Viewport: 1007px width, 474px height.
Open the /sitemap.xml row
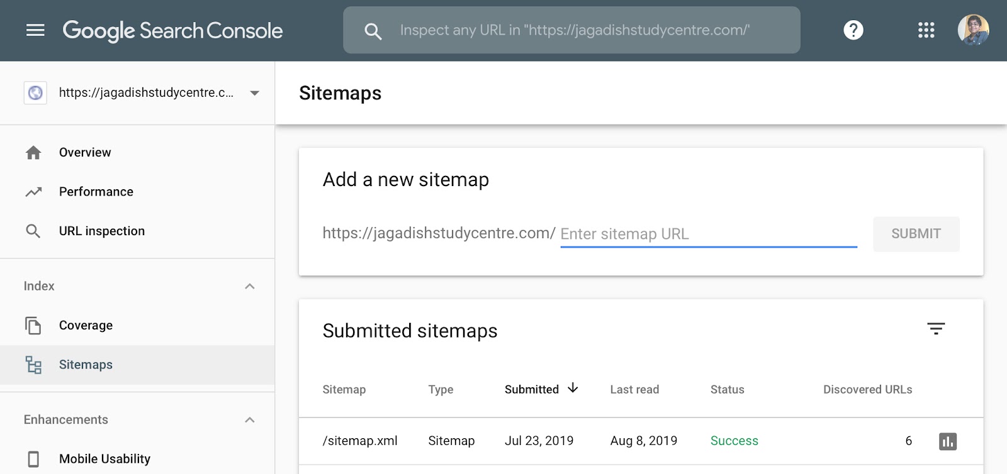[x=360, y=441]
